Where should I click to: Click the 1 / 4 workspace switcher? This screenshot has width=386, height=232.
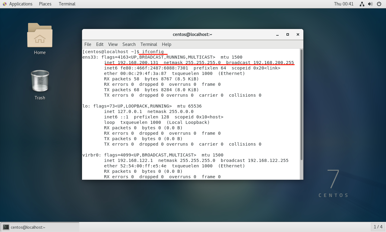378,227
